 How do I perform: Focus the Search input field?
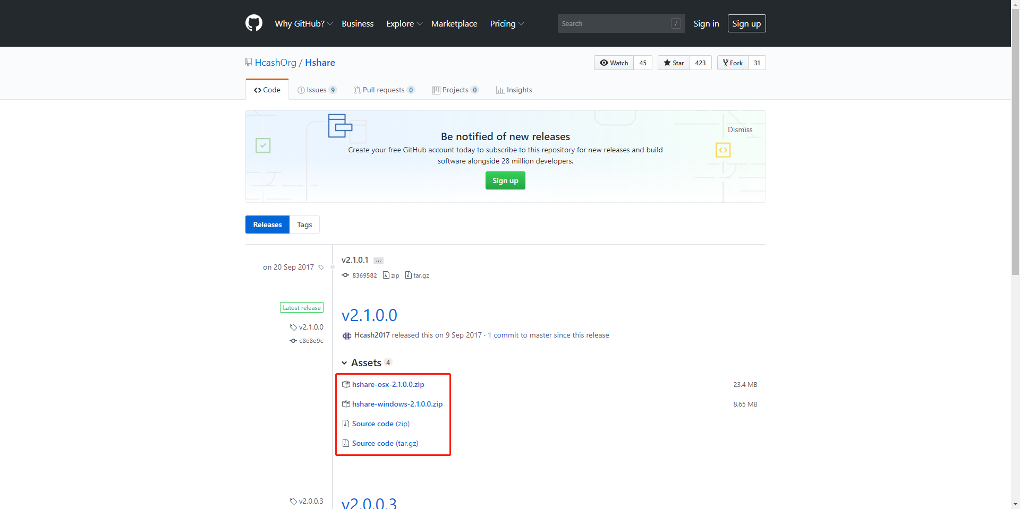click(621, 23)
